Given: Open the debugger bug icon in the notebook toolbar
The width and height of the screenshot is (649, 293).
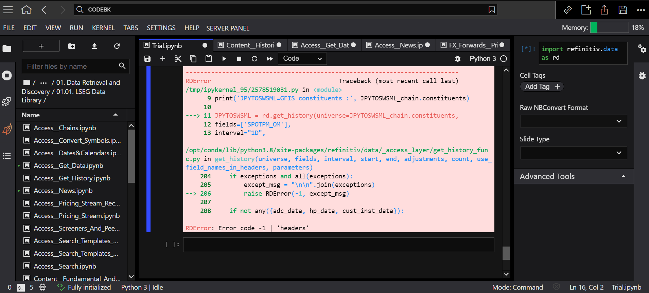Looking at the screenshot, I should click(458, 59).
